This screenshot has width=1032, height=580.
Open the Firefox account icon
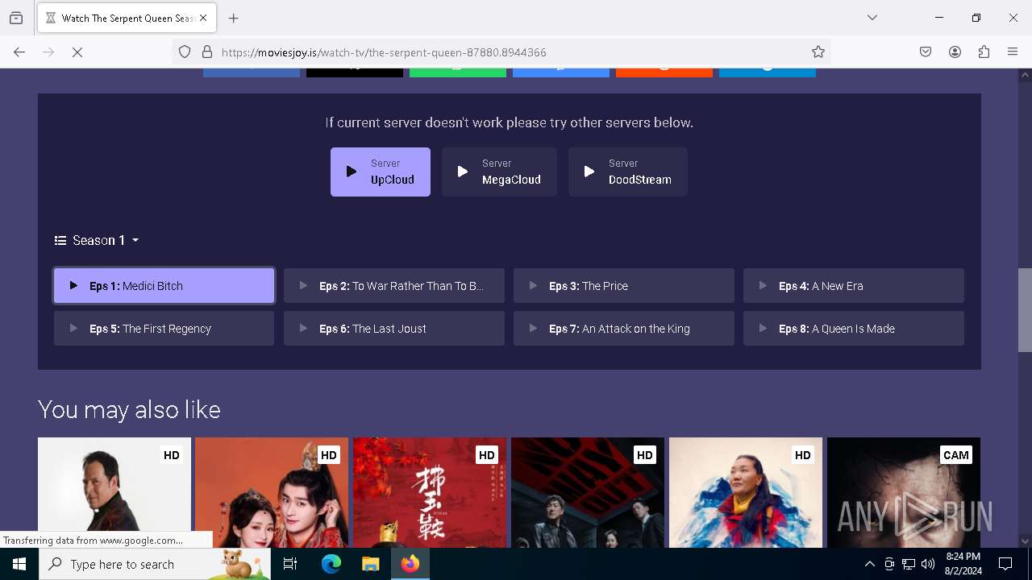(955, 52)
